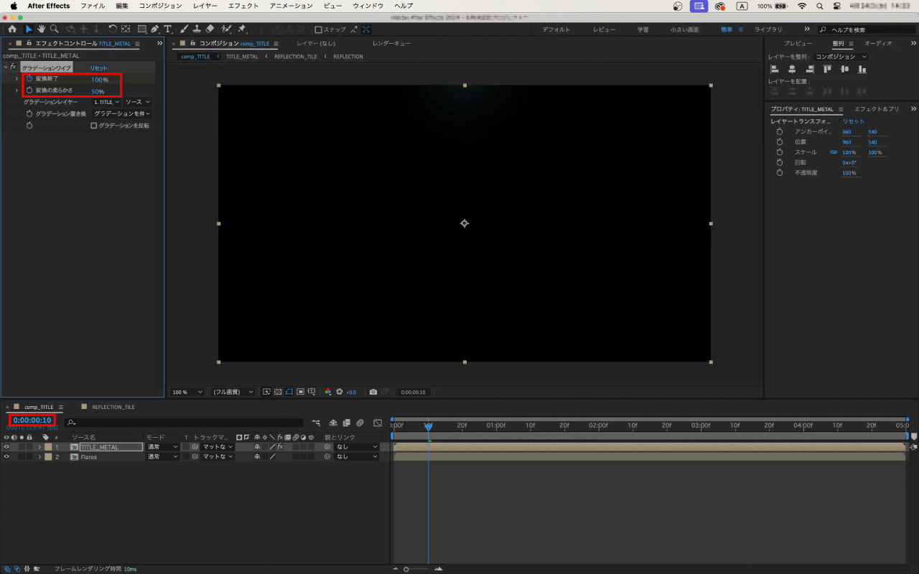The width and height of the screenshot is (919, 574).
Task: Toggle fx switch on TITLE_METAL layer
Action: (x=280, y=447)
